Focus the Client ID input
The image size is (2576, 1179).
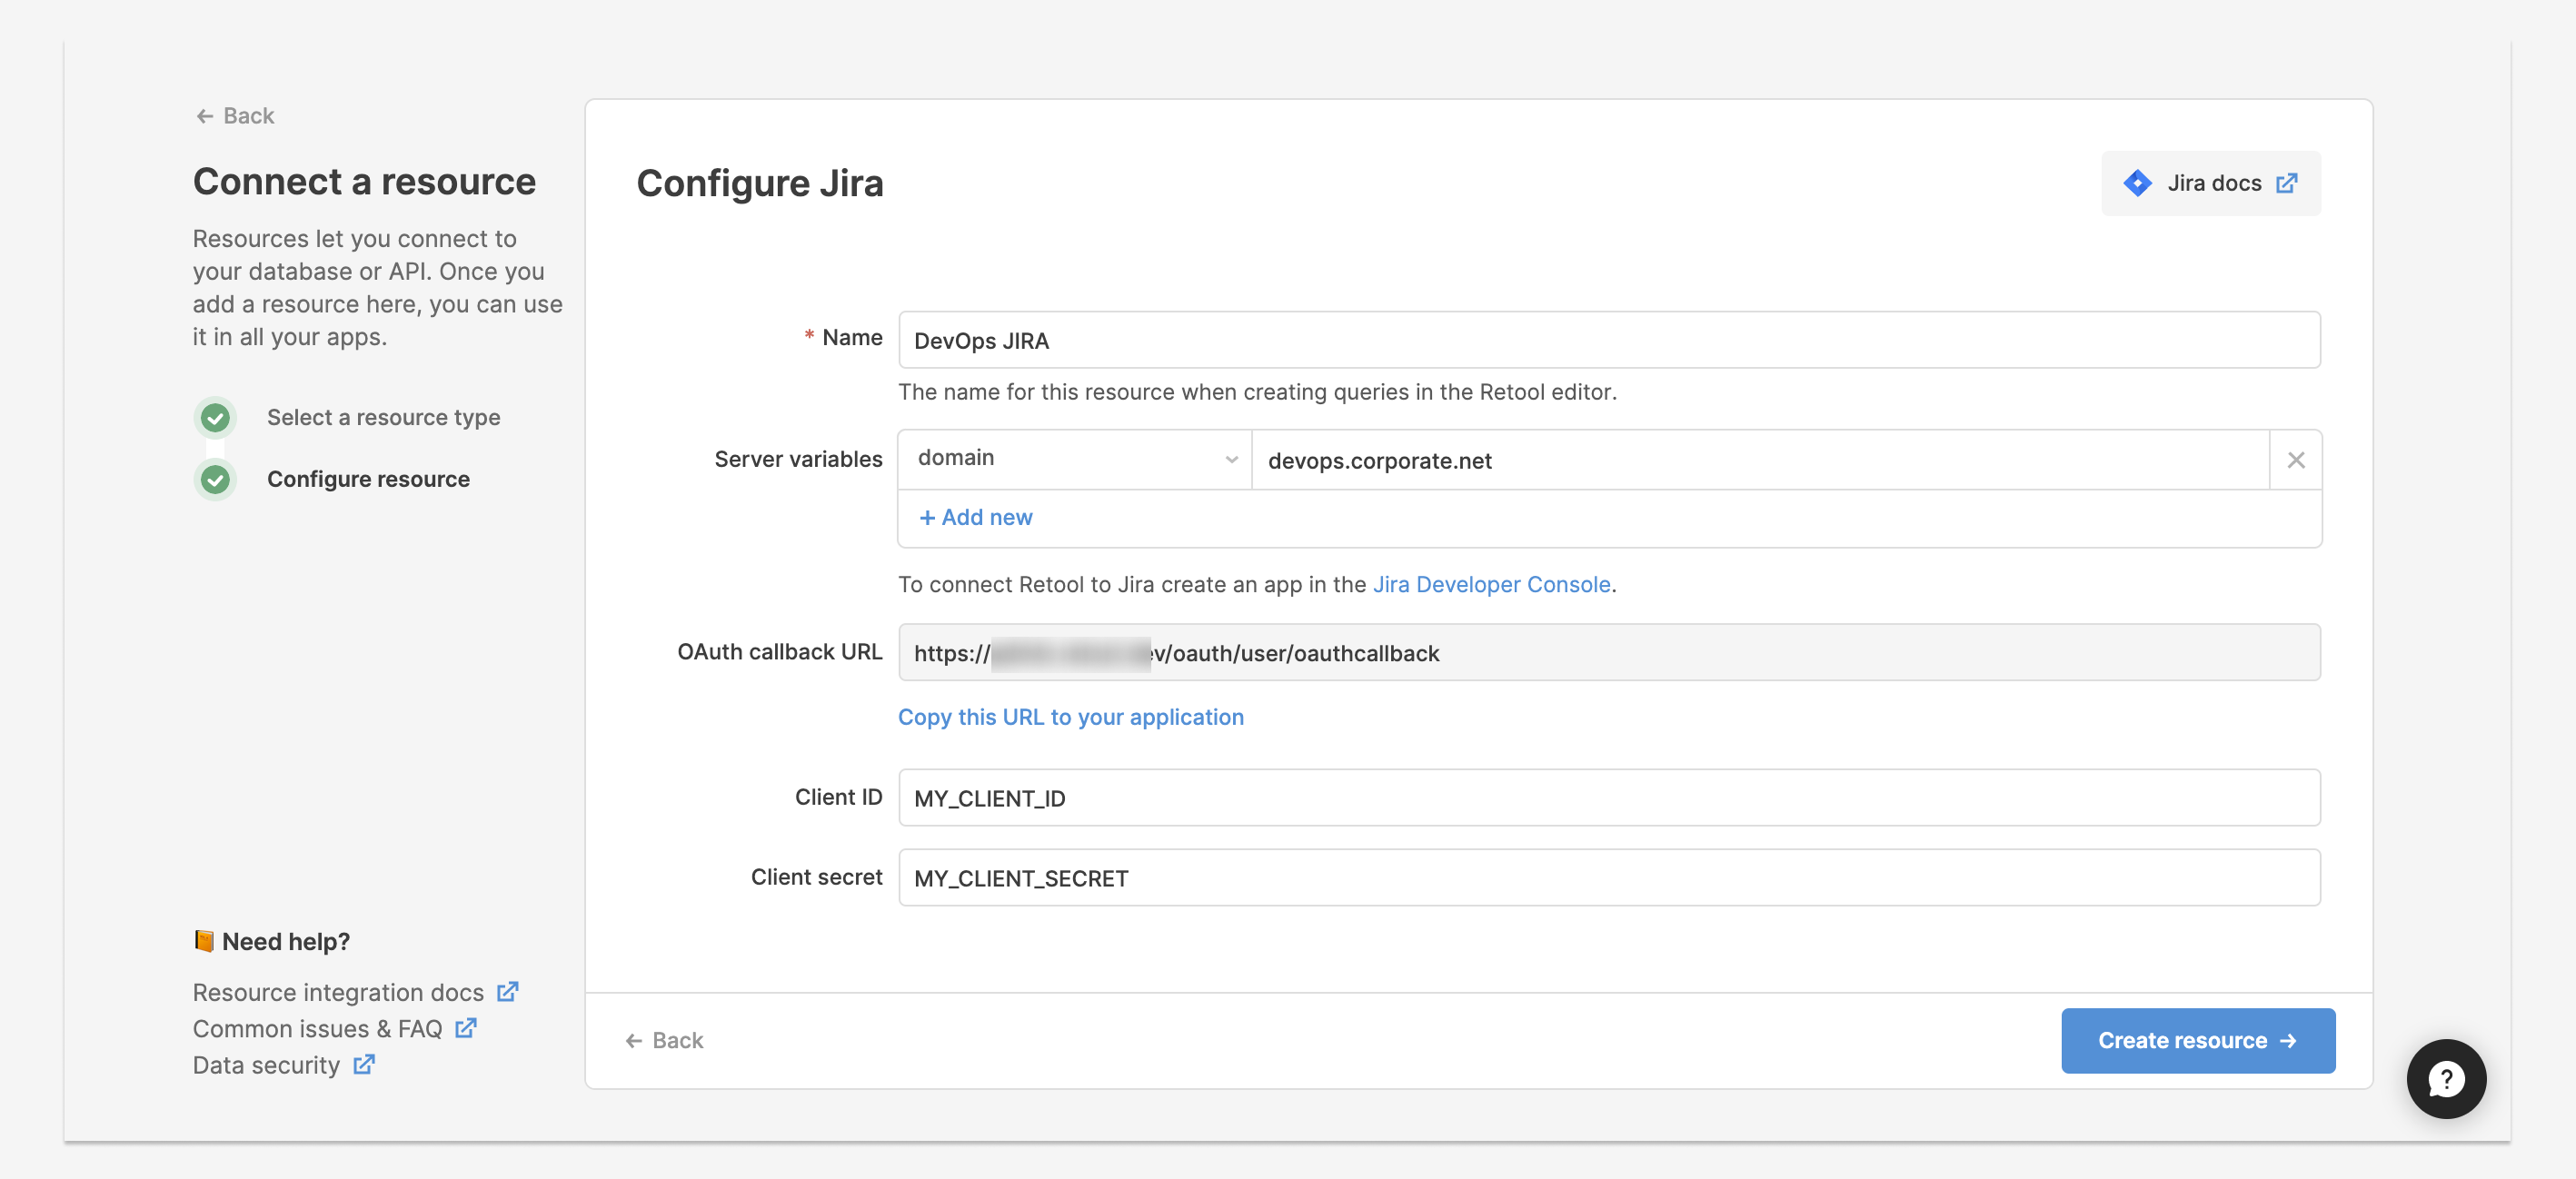[x=1609, y=798]
